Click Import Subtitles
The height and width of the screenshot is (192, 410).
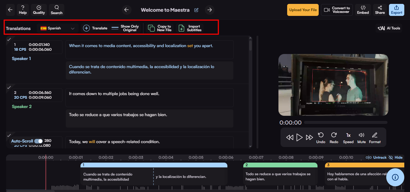pos(190,28)
